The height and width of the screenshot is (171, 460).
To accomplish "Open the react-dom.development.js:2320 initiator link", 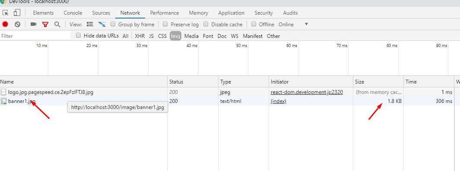I will click(307, 92).
